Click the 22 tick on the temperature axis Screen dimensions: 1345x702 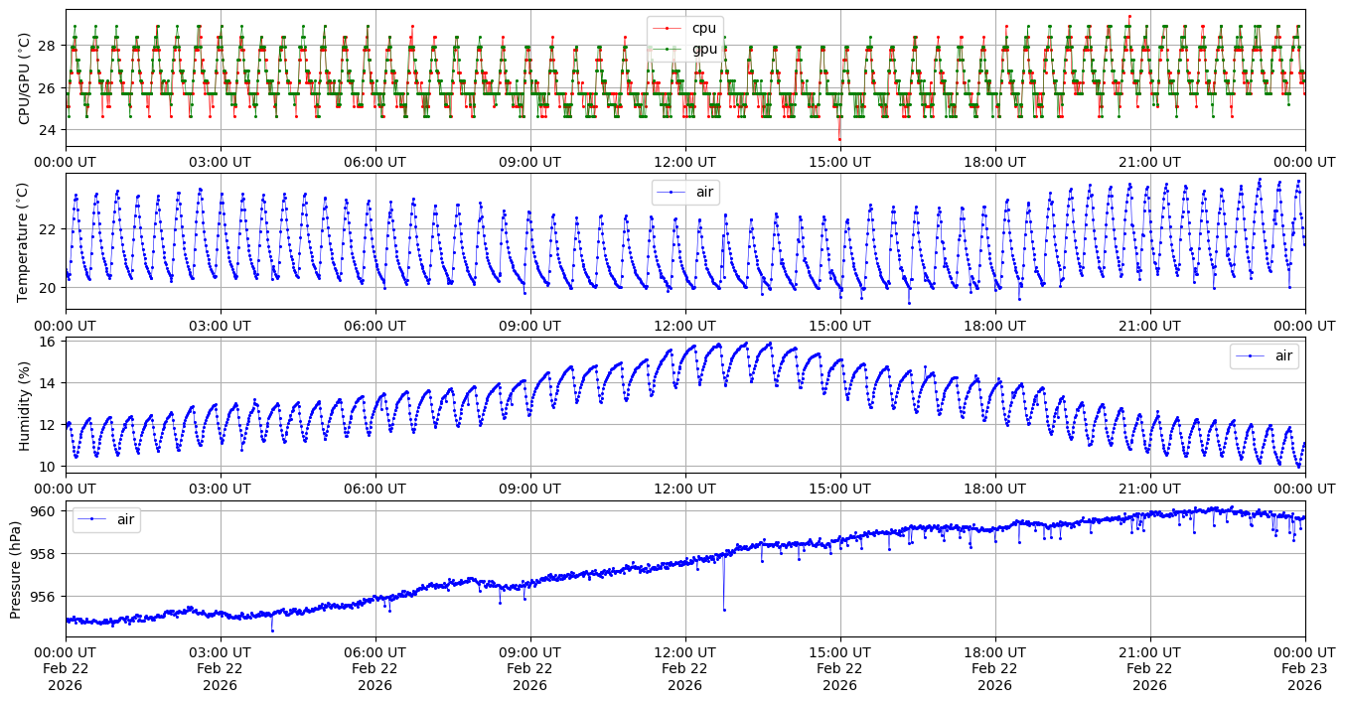click(x=50, y=229)
